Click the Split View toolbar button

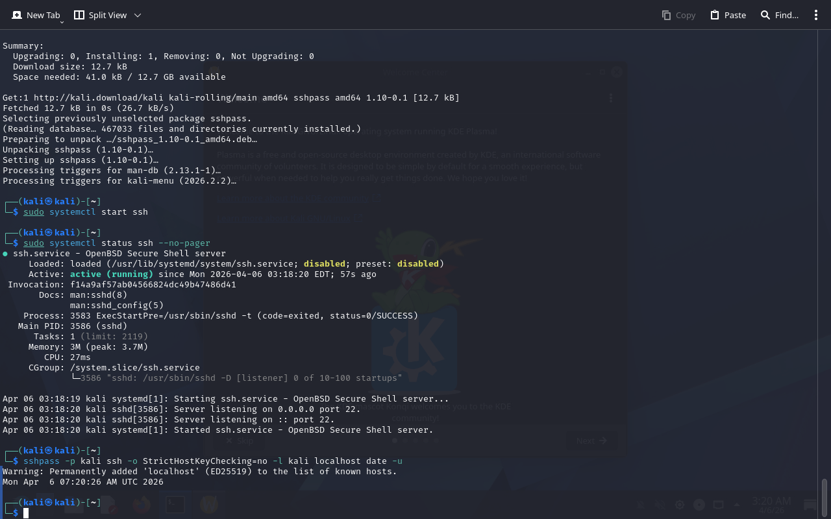tap(101, 15)
